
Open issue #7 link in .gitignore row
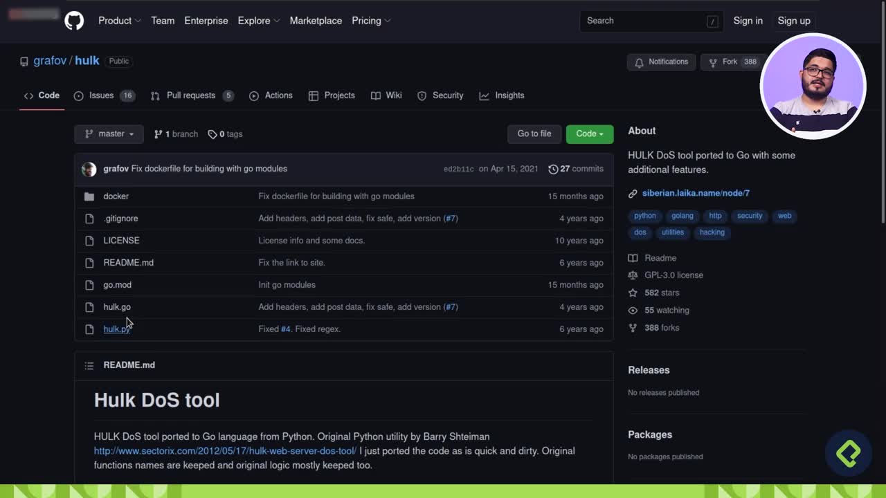coord(451,219)
